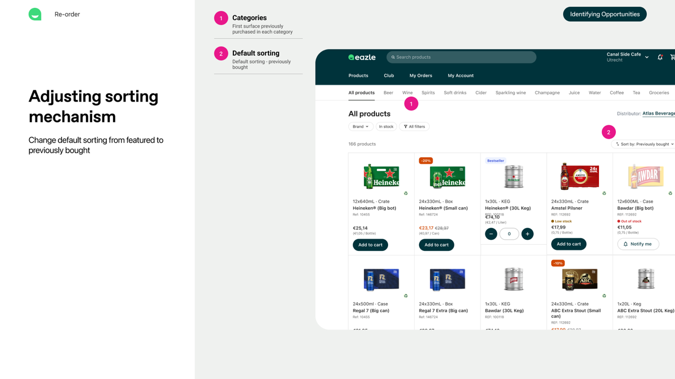Image resolution: width=675 pixels, height=379 pixels.
Task: Select the All products tab
Action: 361,93
